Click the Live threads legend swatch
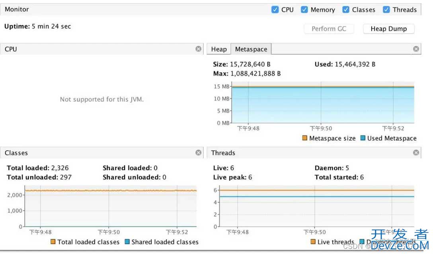433x254 pixels. click(x=313, y=242)
